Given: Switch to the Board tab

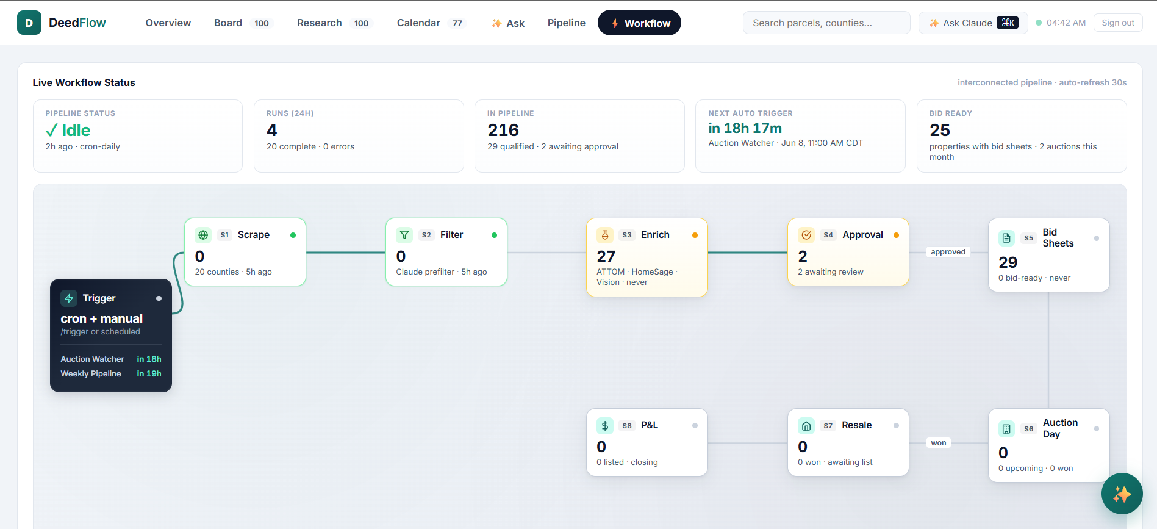Looking at the screenshot, I should [243, 23].
